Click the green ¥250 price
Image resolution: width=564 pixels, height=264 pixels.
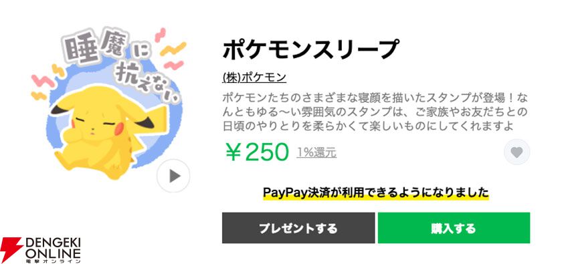click(257, 152)
